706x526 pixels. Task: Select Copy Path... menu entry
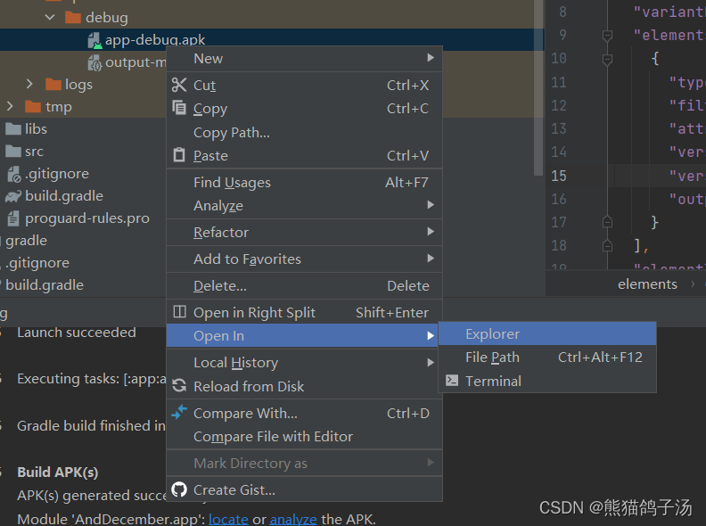point(304,133)
